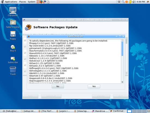Select the libdha1.0 package line

[48, 58]
